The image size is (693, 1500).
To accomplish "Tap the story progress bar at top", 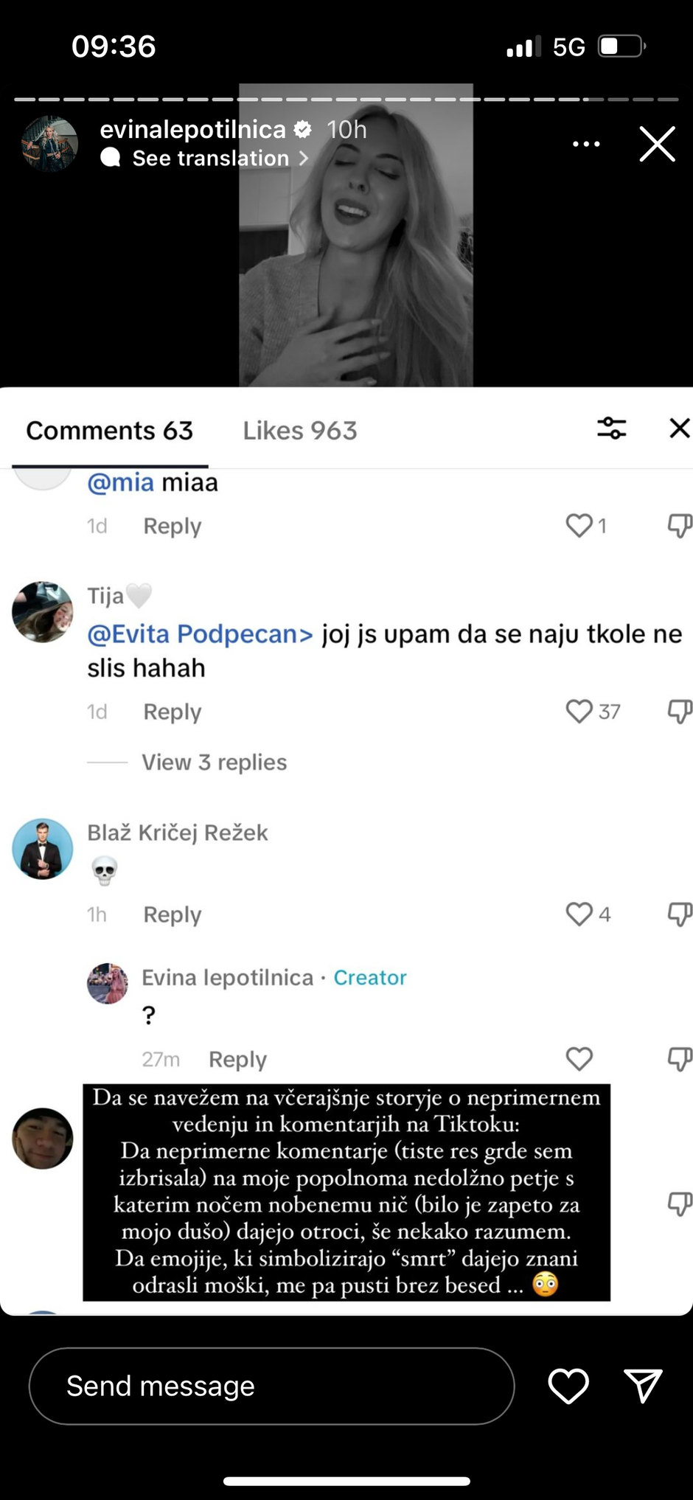I will click(346, 99).
